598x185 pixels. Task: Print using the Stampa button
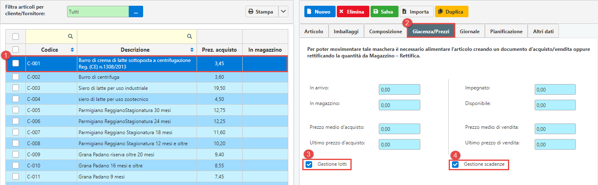[x=261, y=12]
